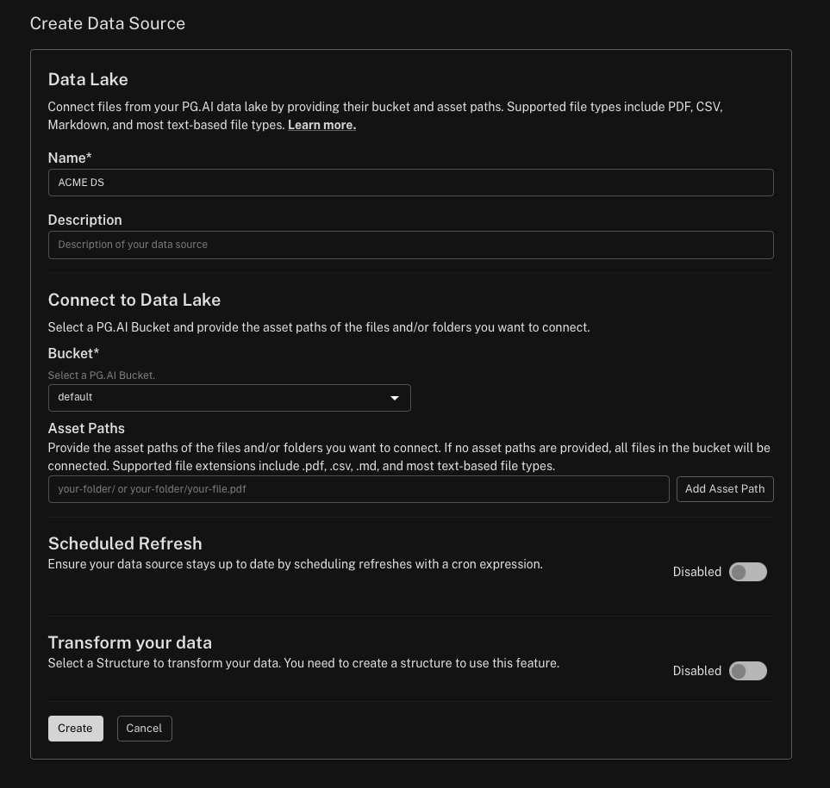
Task: Focus the Description input field
Action: (410, 245)
